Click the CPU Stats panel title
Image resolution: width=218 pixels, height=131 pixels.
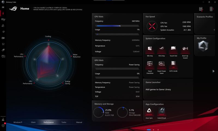(x=99, y=17)
